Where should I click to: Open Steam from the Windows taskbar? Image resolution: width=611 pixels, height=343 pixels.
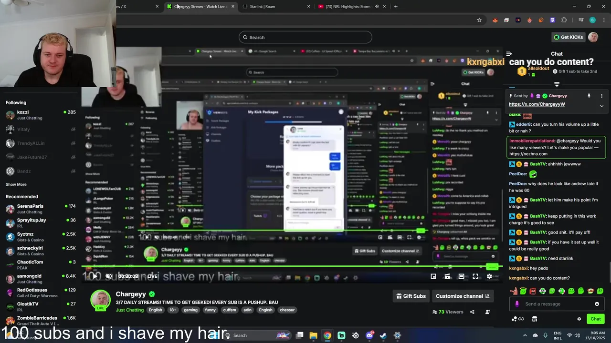point(383,335)
